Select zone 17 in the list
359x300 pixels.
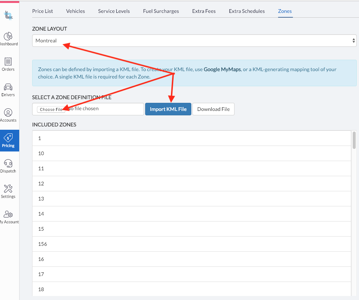tap(192, 274)
